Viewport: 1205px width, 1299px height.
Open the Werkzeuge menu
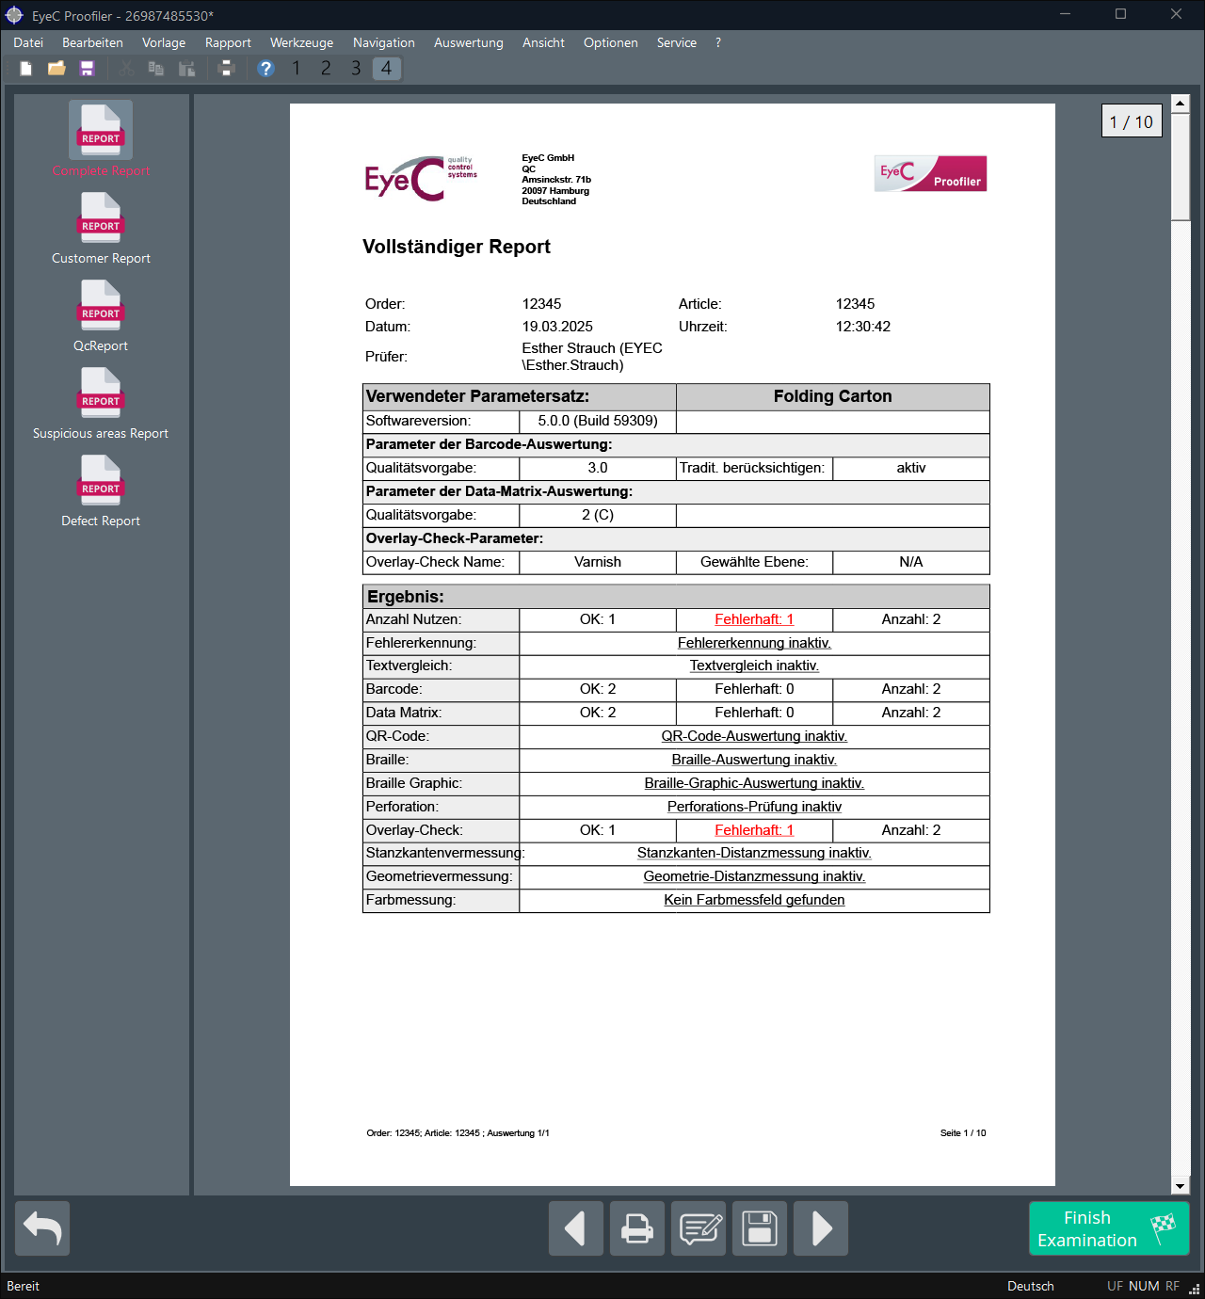[301, 42]
